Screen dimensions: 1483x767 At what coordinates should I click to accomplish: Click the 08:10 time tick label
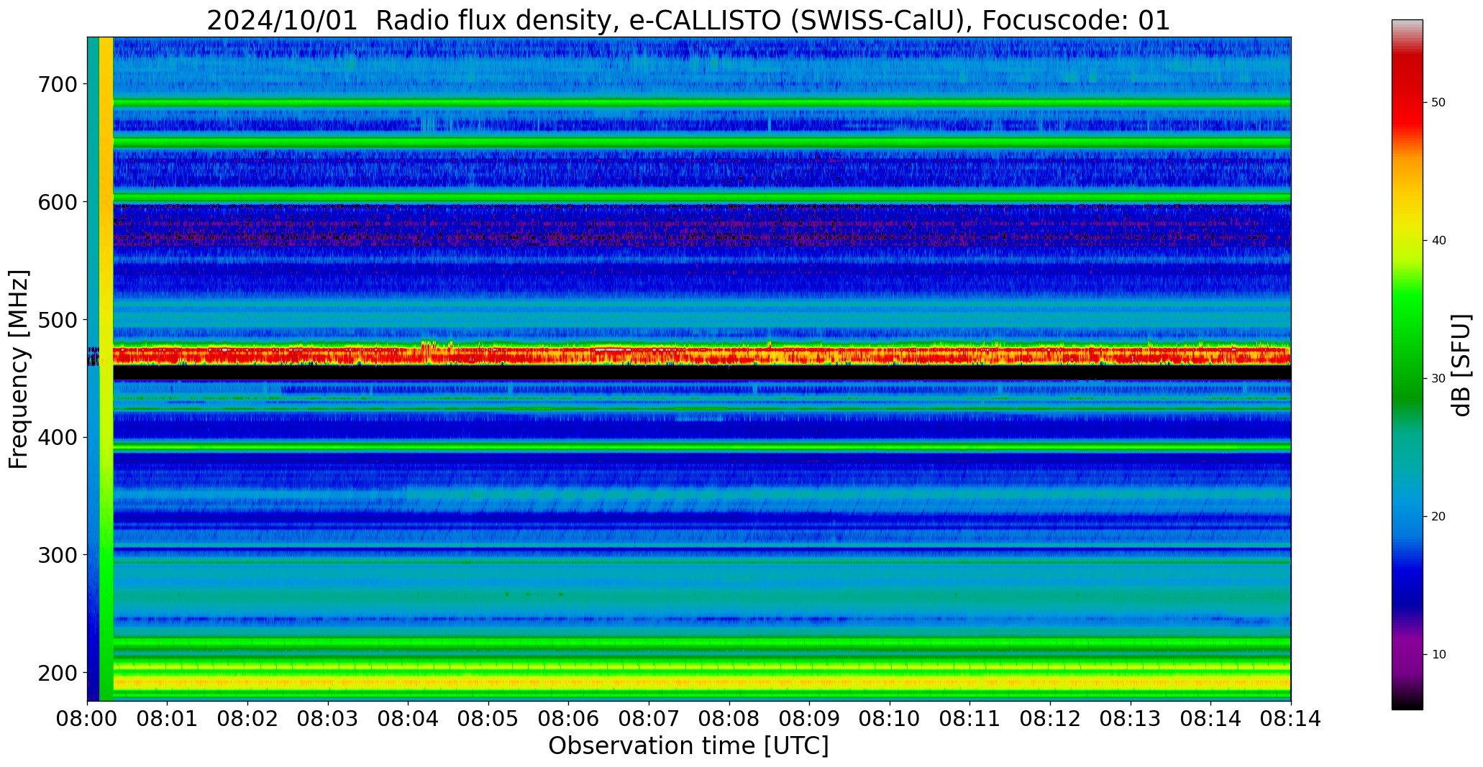click(x=890, y=720)
